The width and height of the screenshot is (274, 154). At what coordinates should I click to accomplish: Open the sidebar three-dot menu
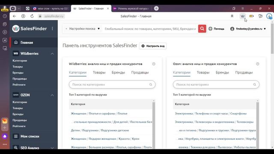tap(52, 29)
